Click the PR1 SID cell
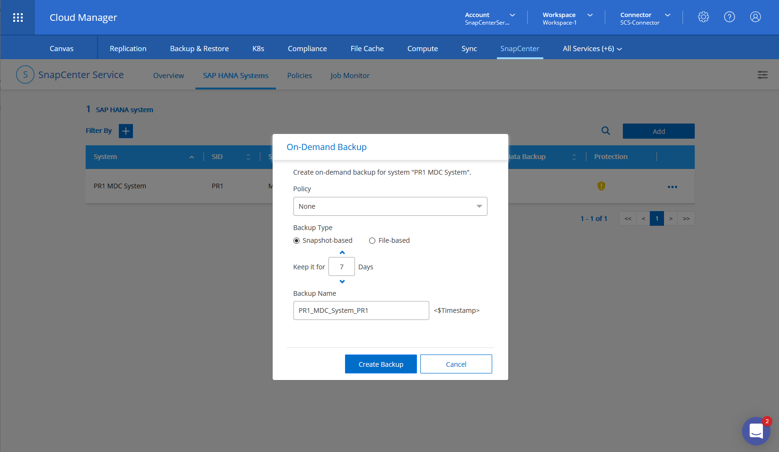The image size is (779, 452). (217, 186)
